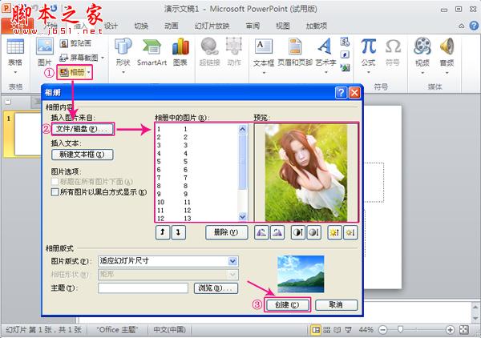Image resolution: width=481 pixels, height=338 pixels.
Task: Expand 屏幕截图 dropdown arrow
Action: pos(103,58)
